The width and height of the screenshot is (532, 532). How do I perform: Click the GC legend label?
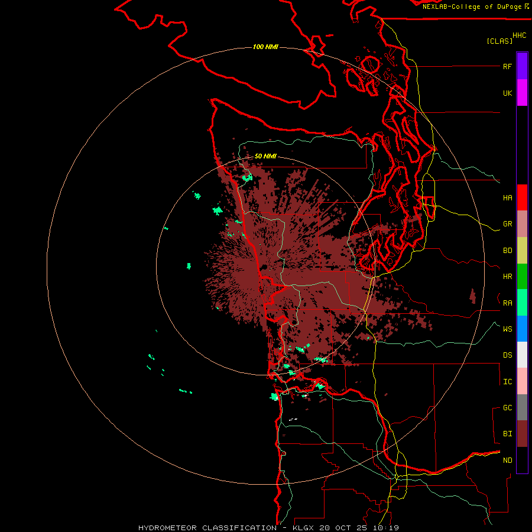(x=507, y=408)
